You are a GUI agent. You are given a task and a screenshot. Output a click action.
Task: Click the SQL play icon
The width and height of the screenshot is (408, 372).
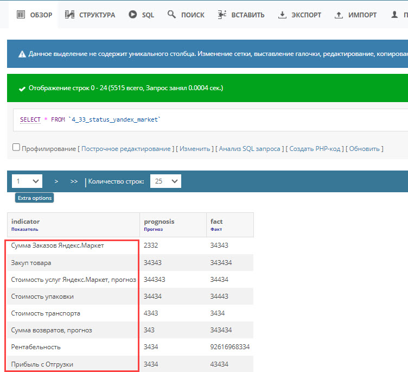click(133, 14)
